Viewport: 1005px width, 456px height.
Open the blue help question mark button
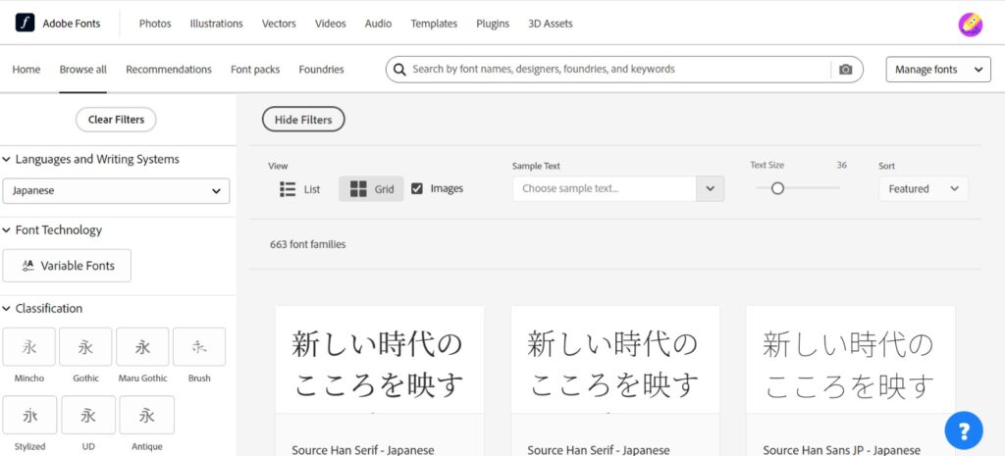(x=964, y=430)
